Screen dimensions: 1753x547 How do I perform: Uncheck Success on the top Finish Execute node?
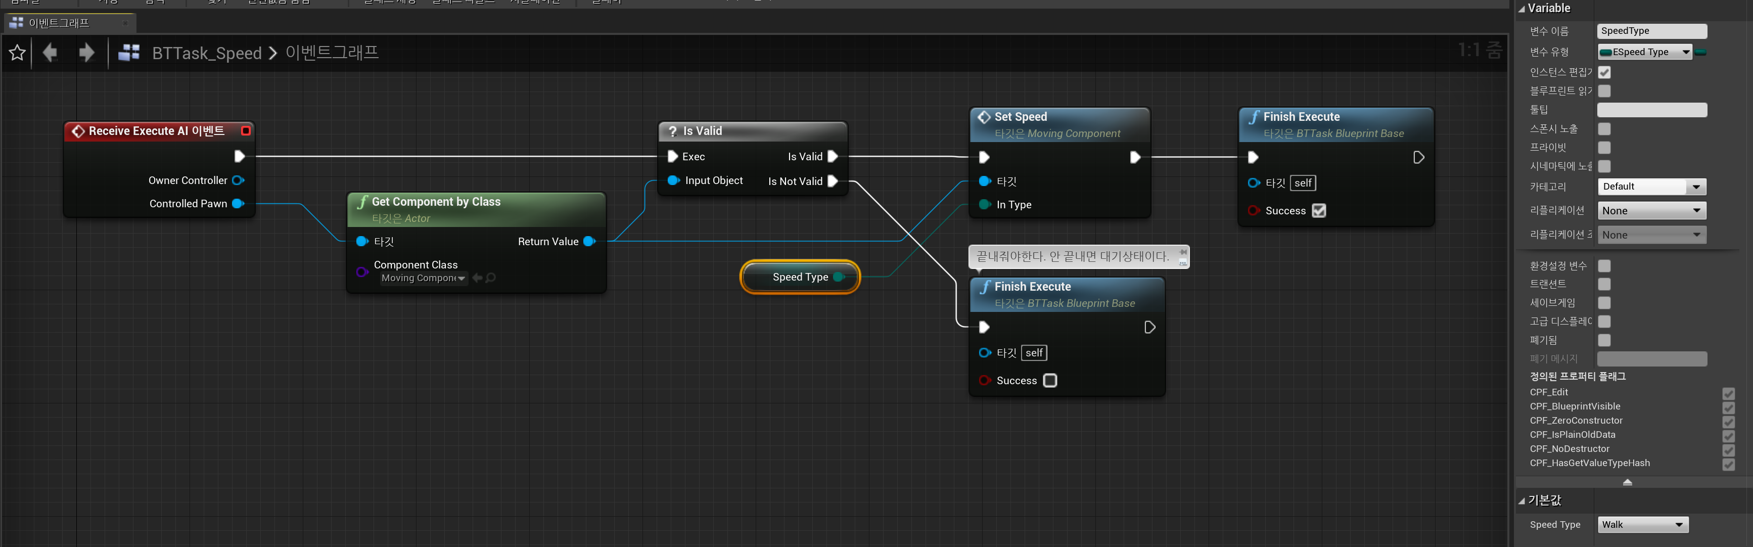pyautogui.click(x=1319, y=211)
